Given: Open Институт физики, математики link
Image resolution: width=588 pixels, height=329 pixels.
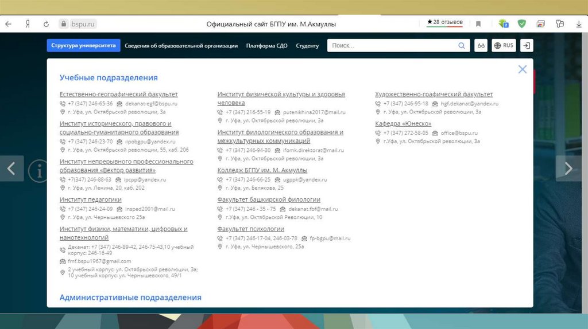Looking at the screenshot, I should [x=123, y=233].
